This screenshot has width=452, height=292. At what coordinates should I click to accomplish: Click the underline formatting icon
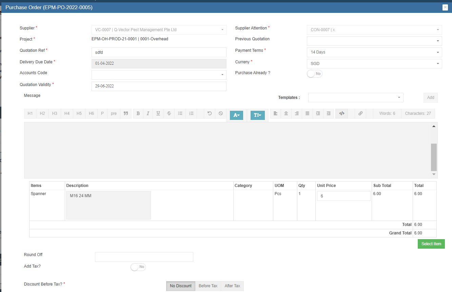158,113
